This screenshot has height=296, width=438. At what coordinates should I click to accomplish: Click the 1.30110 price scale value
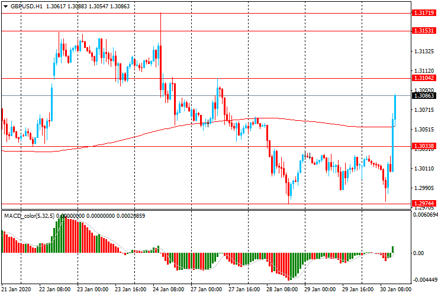[424, 169]
